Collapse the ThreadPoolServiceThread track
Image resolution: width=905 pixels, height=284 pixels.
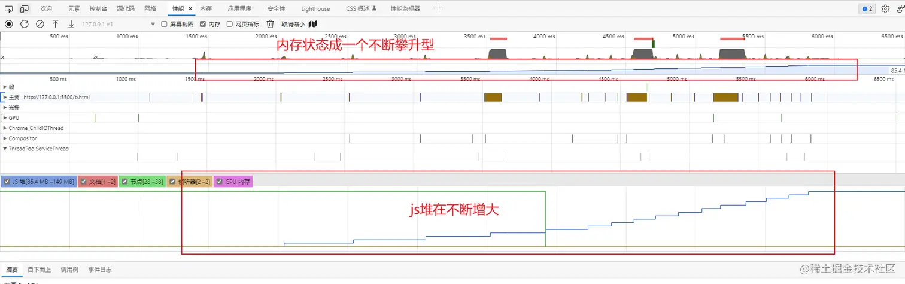tap(5, 149)
